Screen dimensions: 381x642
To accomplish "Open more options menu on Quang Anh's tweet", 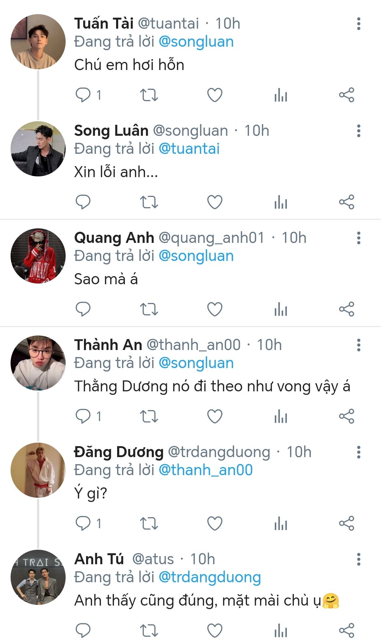I will click(358, 238).
